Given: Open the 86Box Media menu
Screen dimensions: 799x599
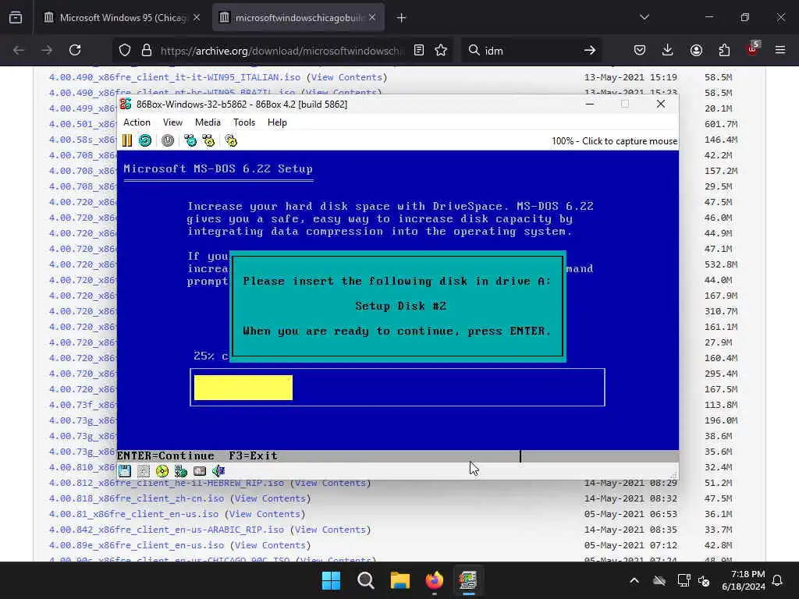Looking at the screenshot, I should click(208, 122).
